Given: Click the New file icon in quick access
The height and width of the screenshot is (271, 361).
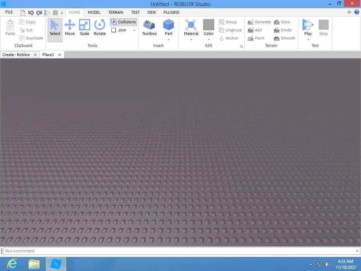Looking at the screenshot, I should click(x=23, y=12).
